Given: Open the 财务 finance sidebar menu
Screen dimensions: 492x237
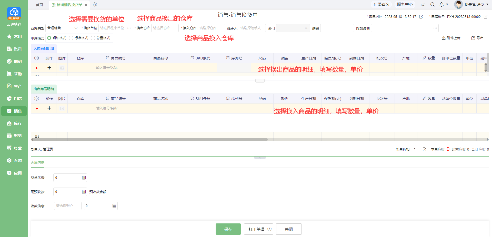Looking at the screenshot, I should click(x=14, y=136).
